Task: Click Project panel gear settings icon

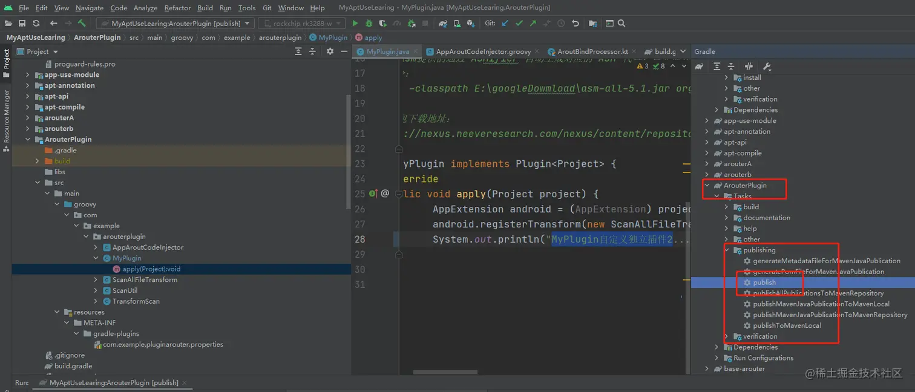Action: pyautogui.click(x=330, y=51)
